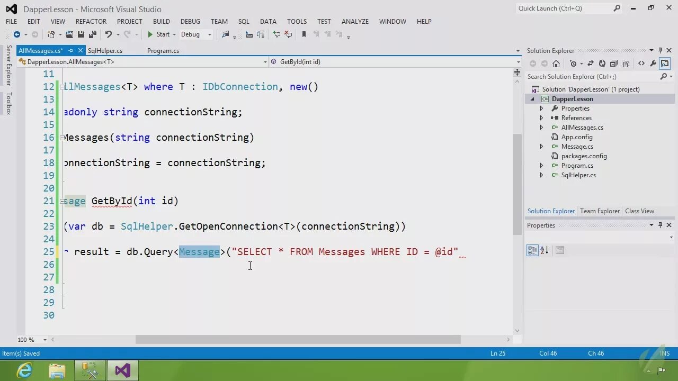678x381 pixels.
Task: Switch to the Class View tab
Action: click(639, 211)
